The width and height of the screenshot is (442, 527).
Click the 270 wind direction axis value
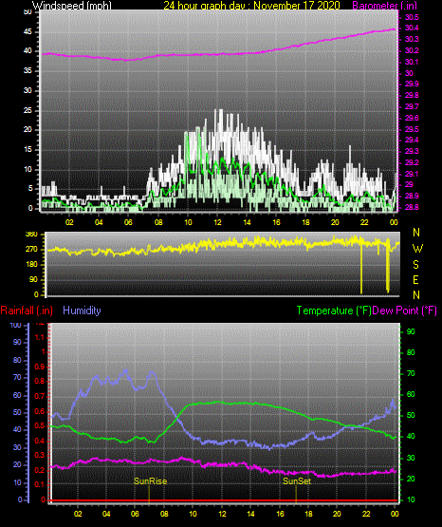click(31, 250)
